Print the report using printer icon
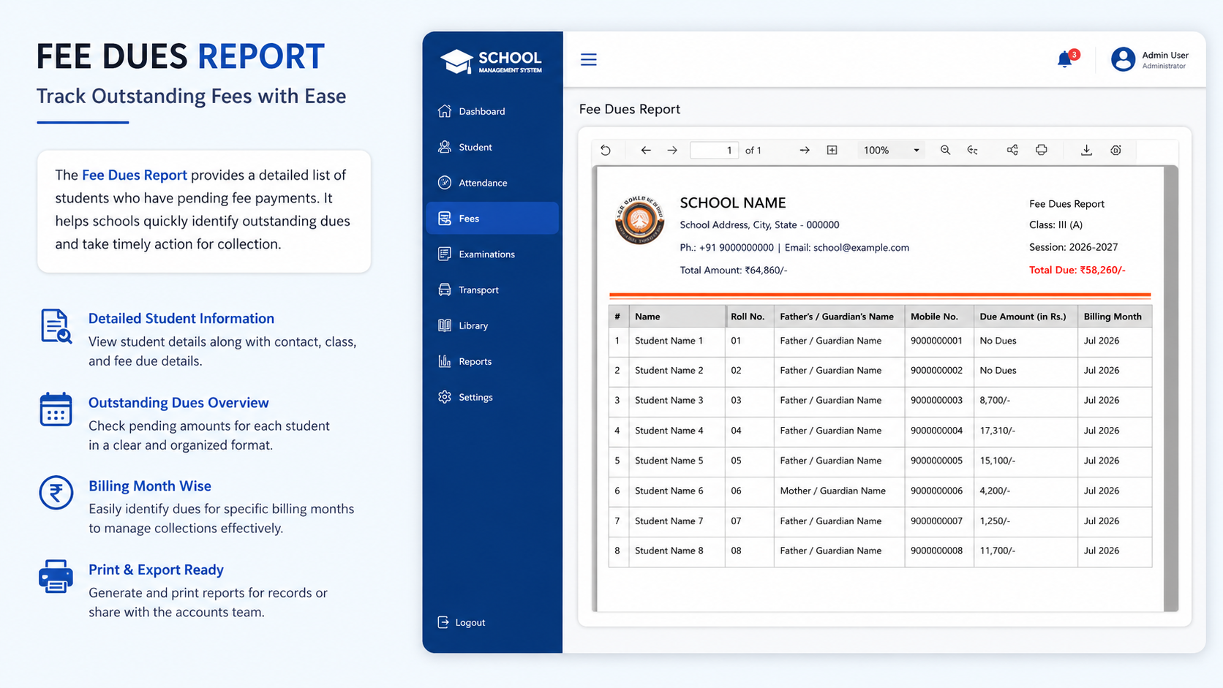Viewport: 1223px width, 688px height. (x=1042, y=150)
